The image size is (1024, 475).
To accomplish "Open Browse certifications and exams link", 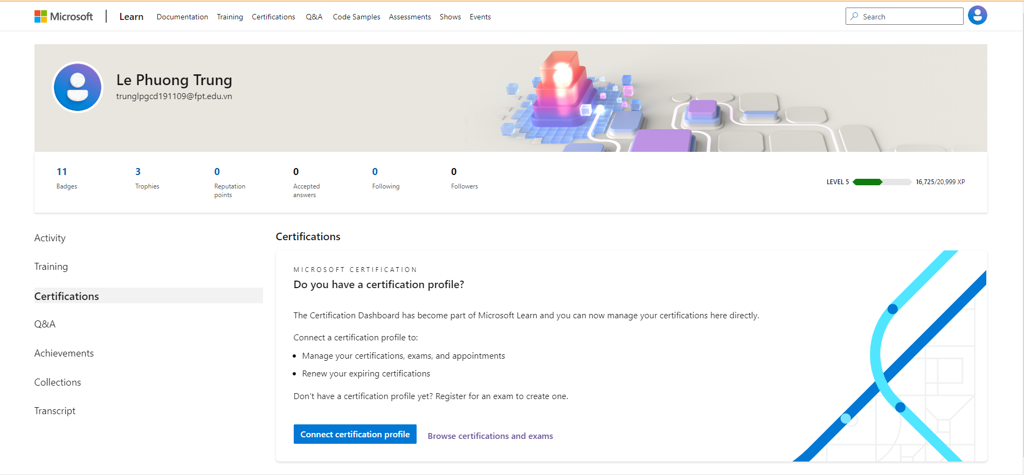I will tap(490, 436).
